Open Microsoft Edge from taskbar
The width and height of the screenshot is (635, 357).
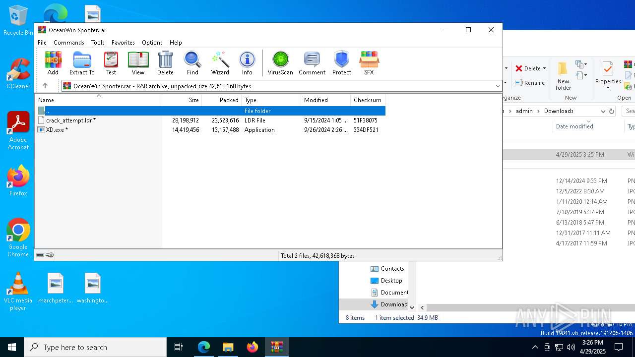click(204, 347)
